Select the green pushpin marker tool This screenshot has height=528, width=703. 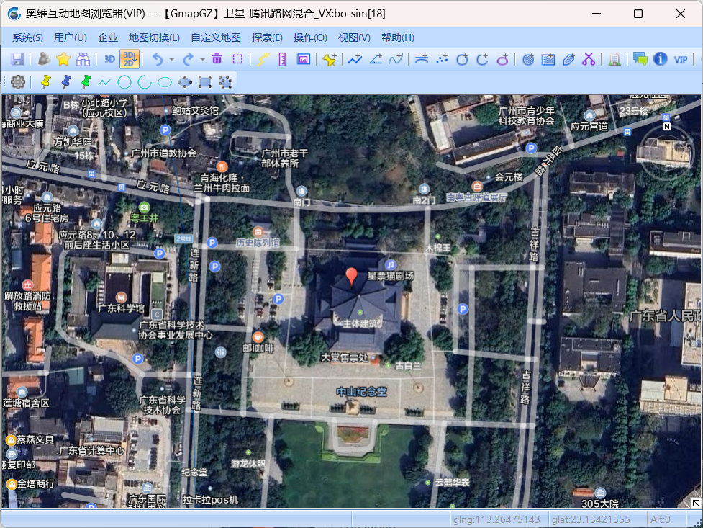coord(86,82)
